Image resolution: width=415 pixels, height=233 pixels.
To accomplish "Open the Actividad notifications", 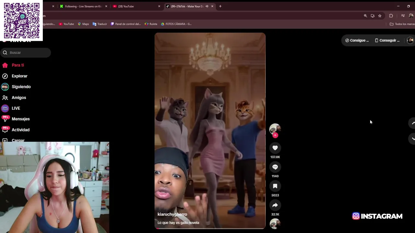I will click(16, 130).
